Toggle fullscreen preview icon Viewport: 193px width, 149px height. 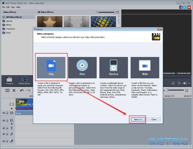(173, 83)
